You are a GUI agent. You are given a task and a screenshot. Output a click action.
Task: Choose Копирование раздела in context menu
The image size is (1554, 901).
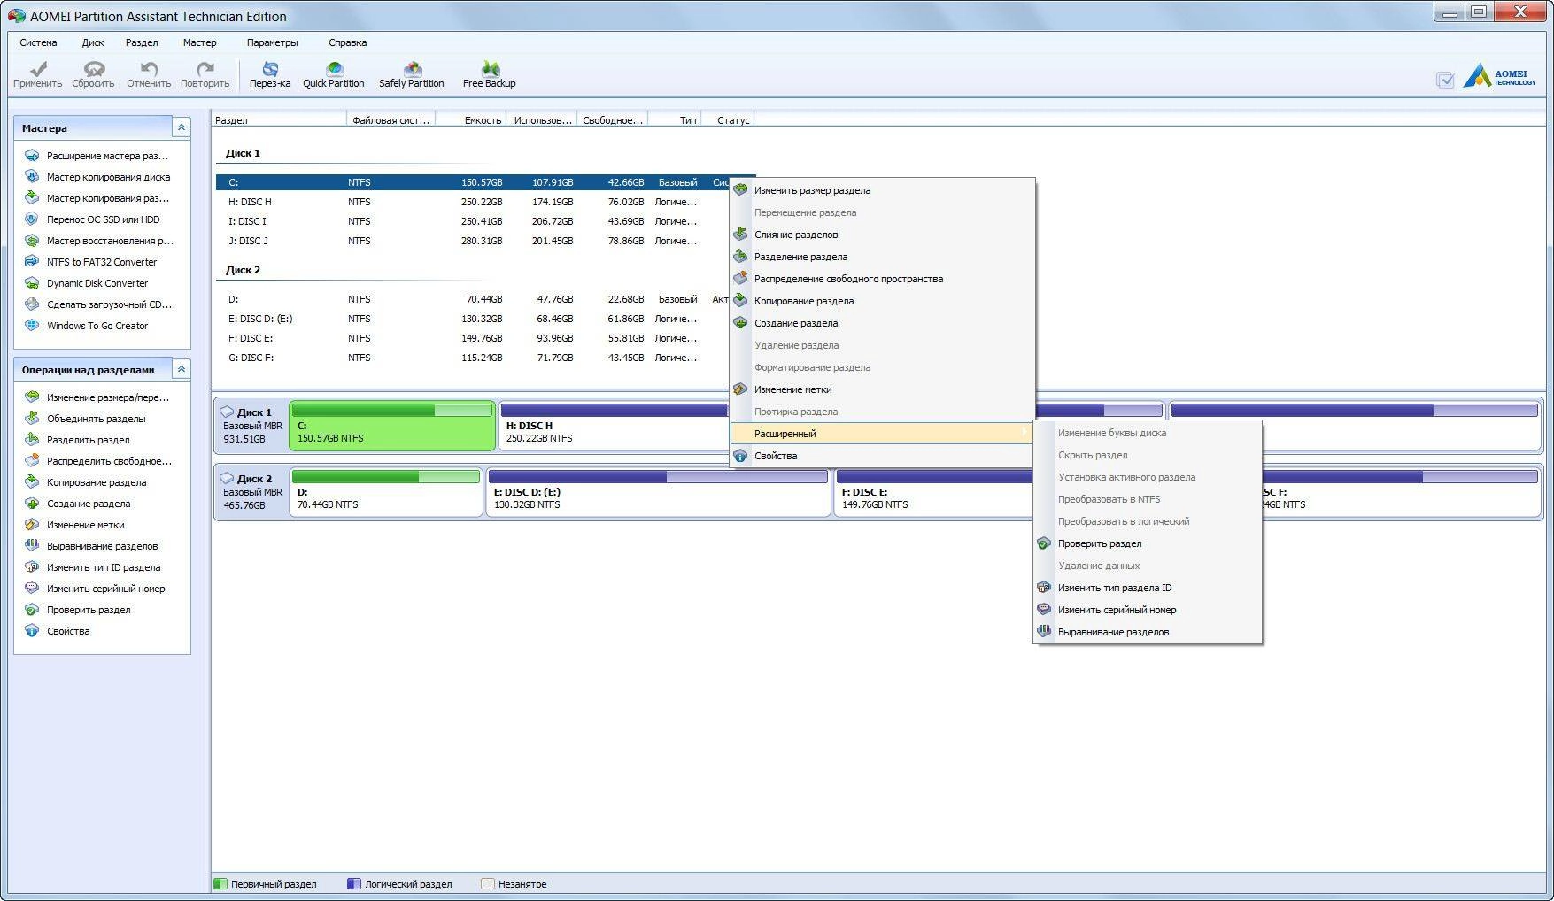(x=882, y=301)
